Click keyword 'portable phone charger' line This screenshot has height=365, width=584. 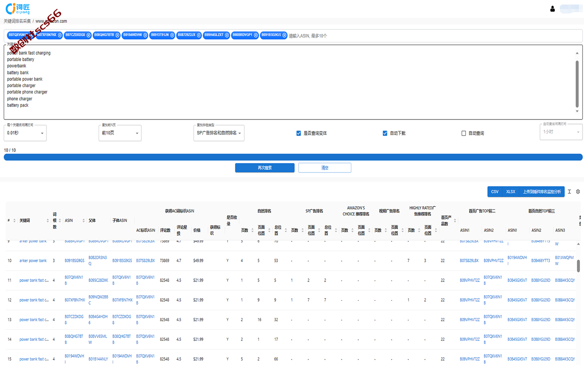[x=27, y=92]
